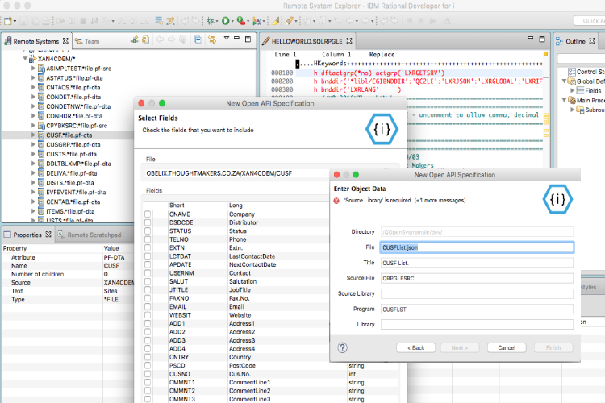Click the Title field with CUSF List.

click(x=477, y=263)
